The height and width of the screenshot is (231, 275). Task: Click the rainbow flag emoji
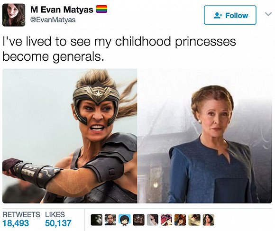[101, 9]
